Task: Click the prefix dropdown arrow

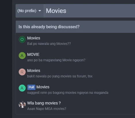Action: [40, 11]
